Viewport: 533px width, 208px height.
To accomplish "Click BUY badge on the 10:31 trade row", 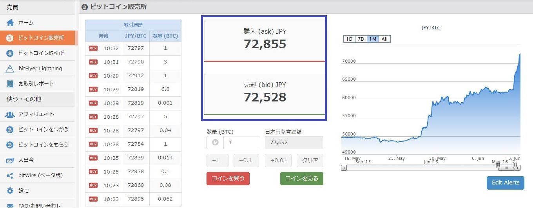I will pyautogui.click(x=93, y=62).
